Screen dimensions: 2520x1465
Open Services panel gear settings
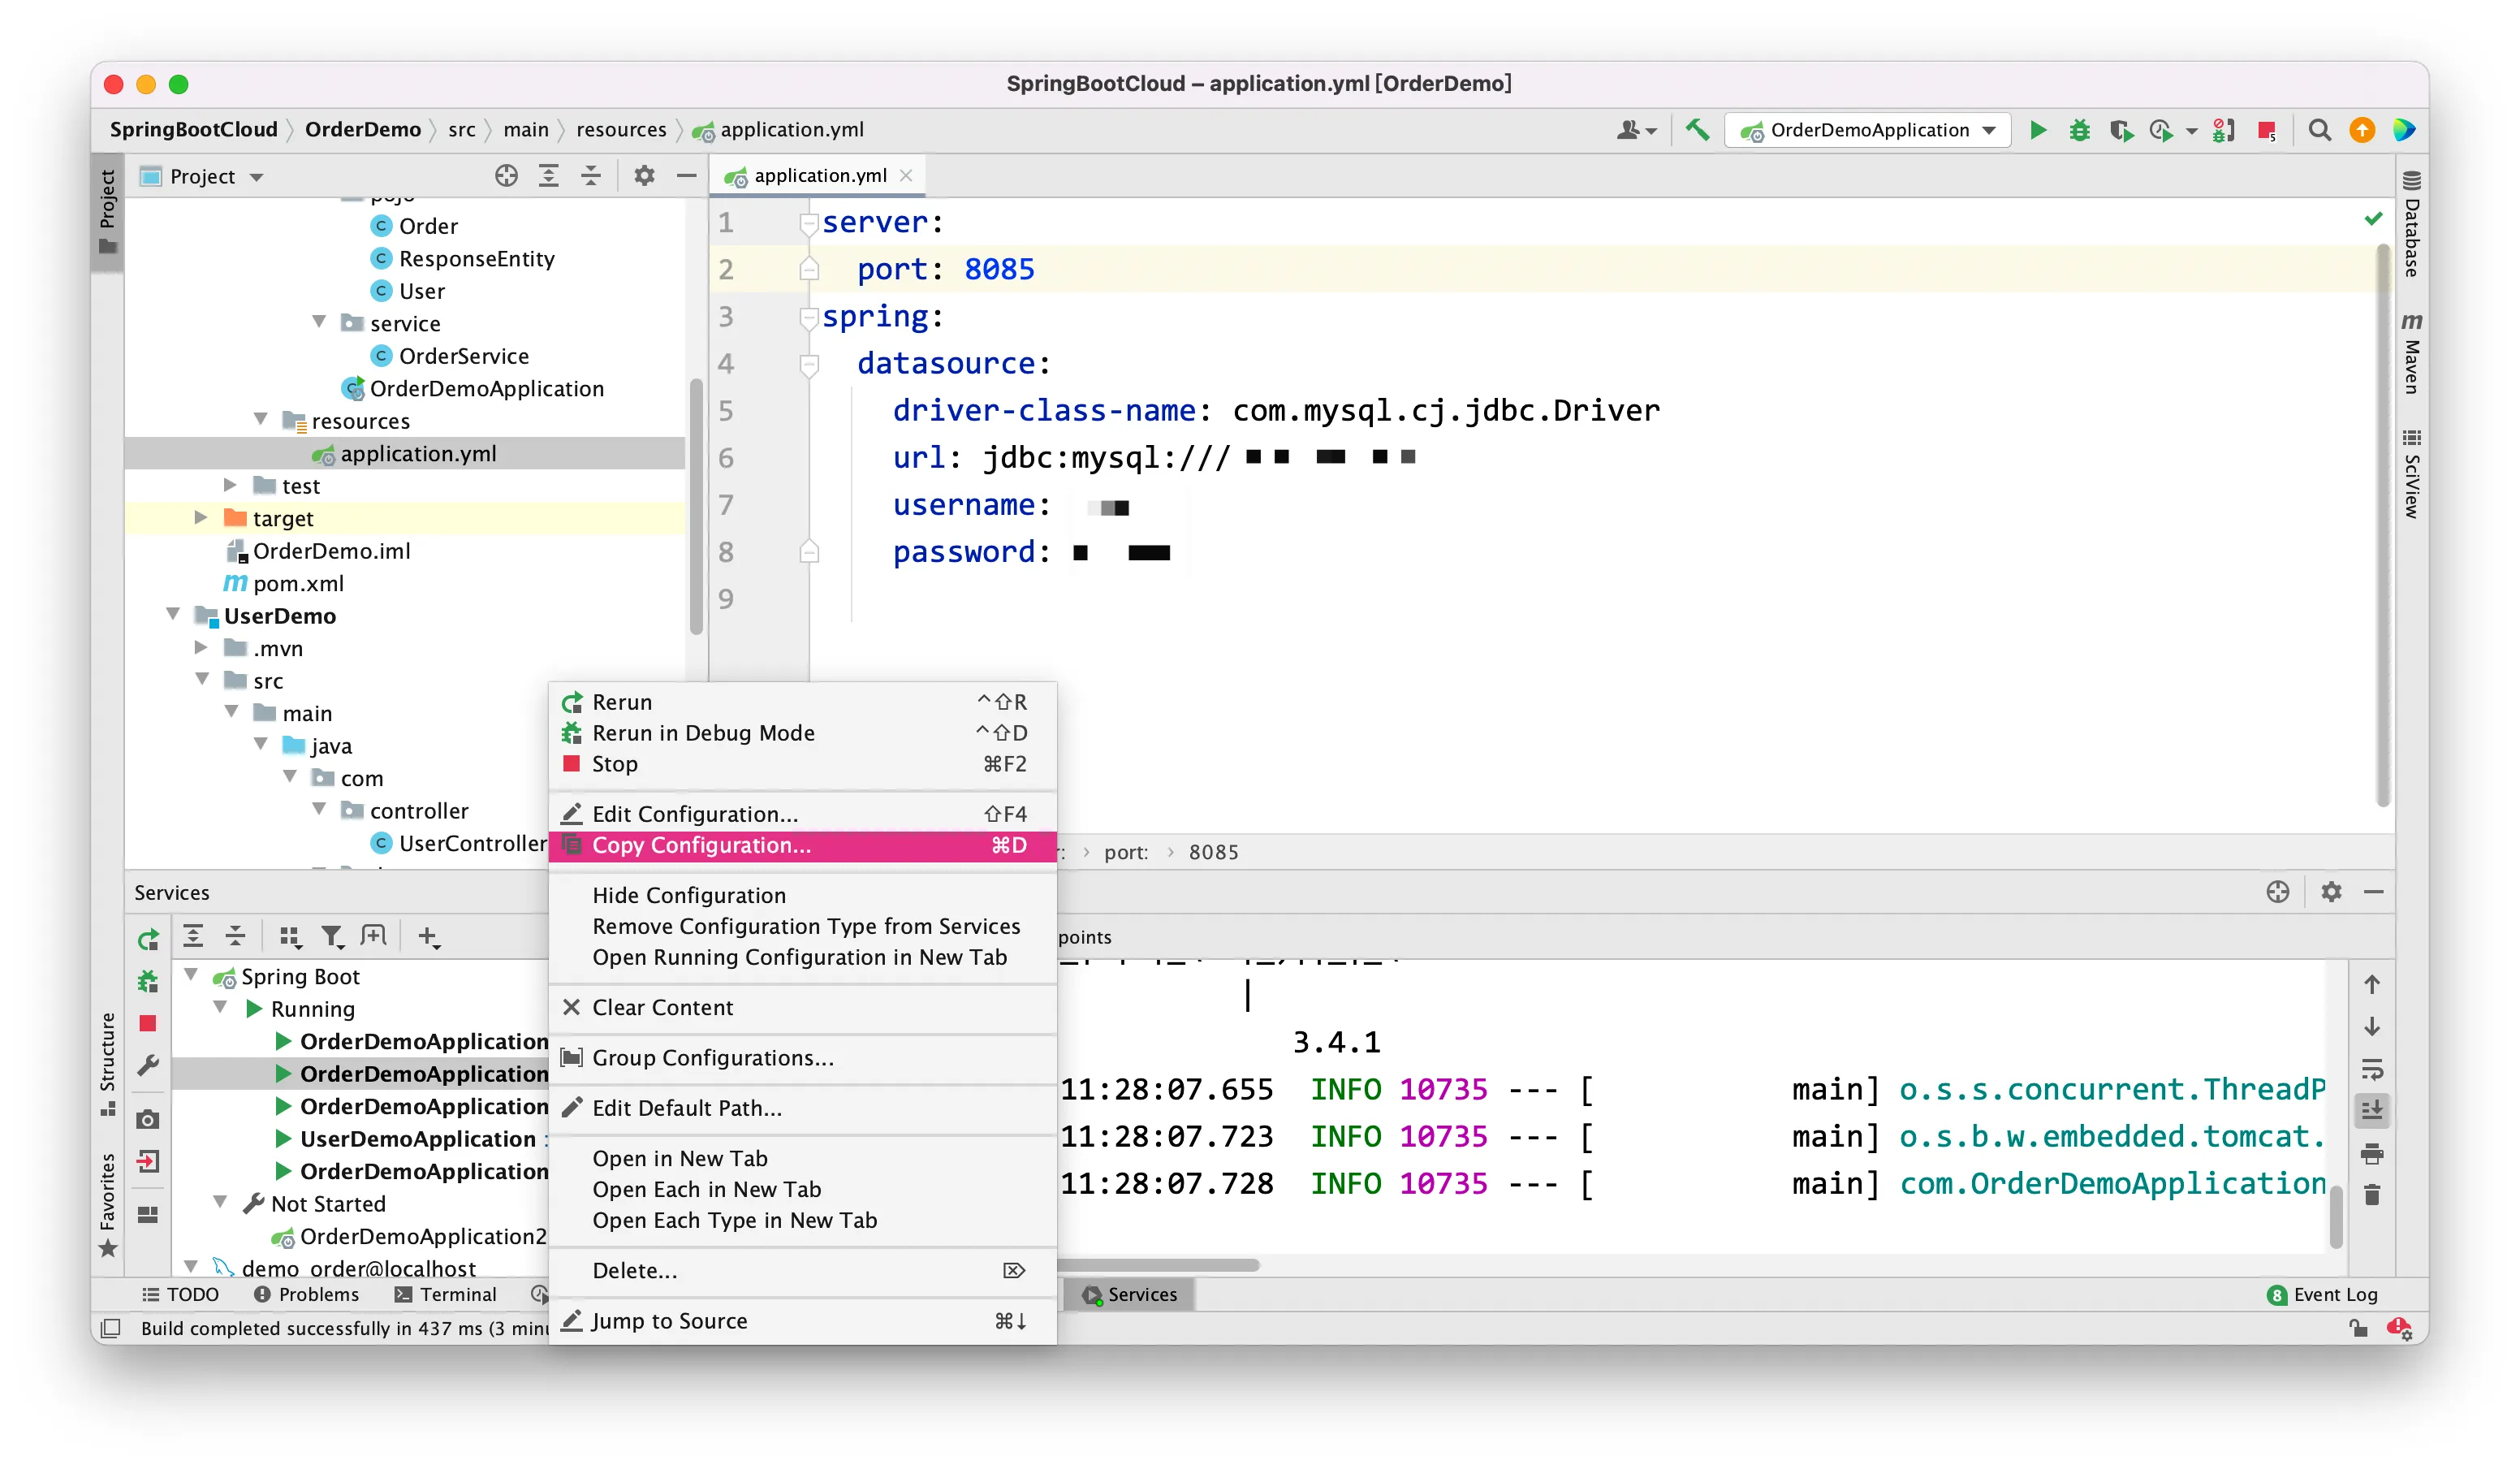pos(2331,892)
